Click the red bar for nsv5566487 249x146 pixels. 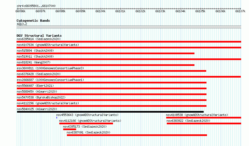(x=112, y=88)
